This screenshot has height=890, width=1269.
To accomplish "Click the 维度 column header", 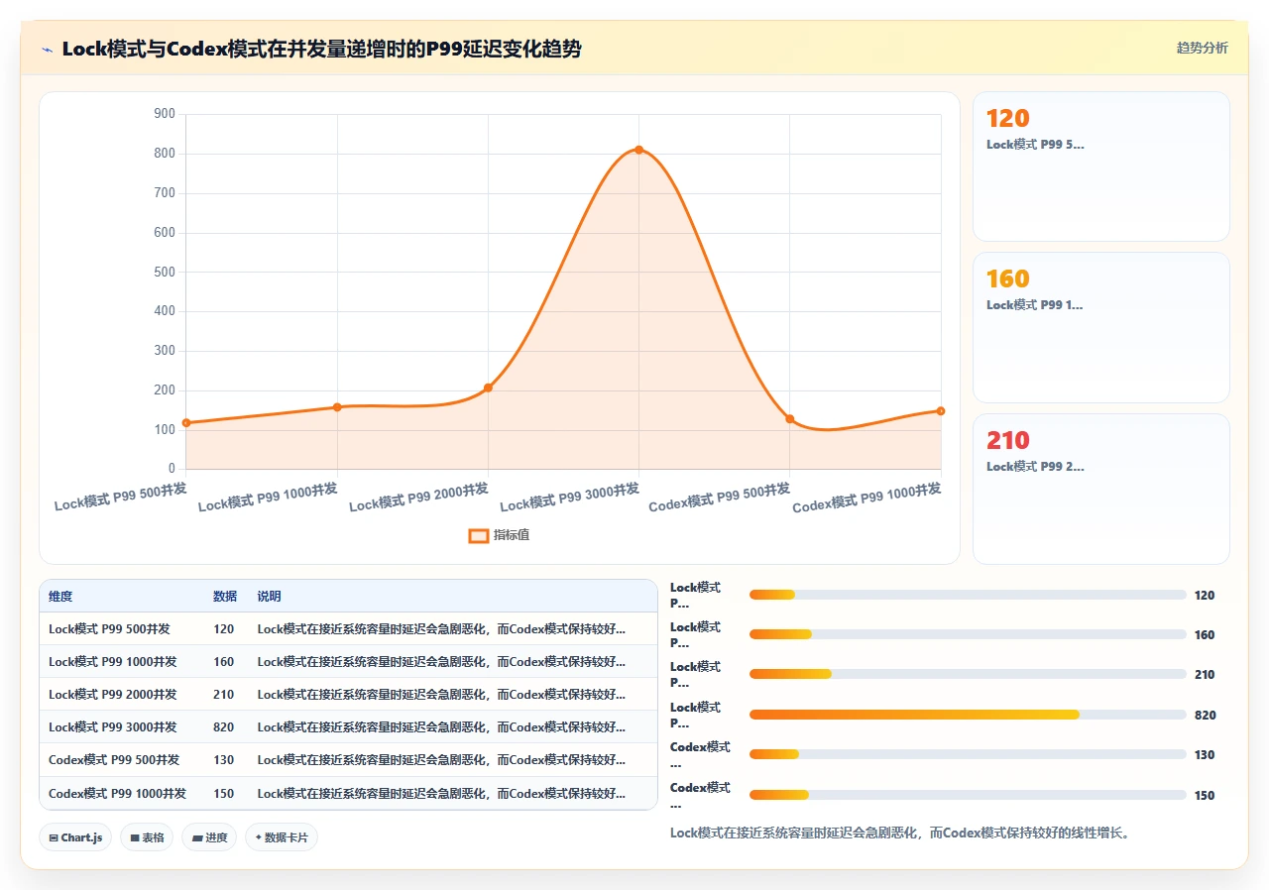I will [60, 597].
